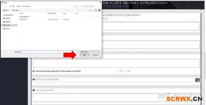Click the page's vertical scrollbar thumb

205,66
